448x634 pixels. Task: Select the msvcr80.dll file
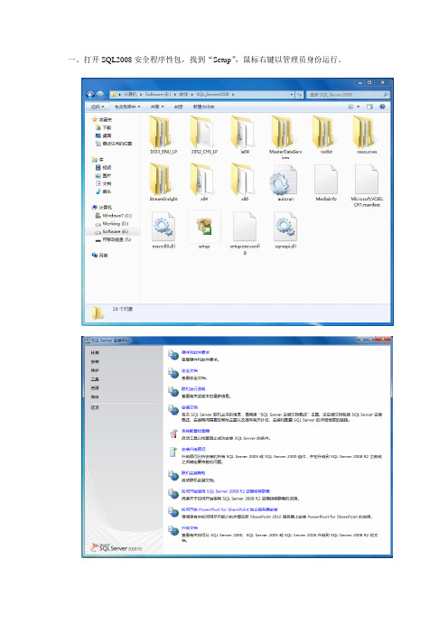(x=163, y=229)
